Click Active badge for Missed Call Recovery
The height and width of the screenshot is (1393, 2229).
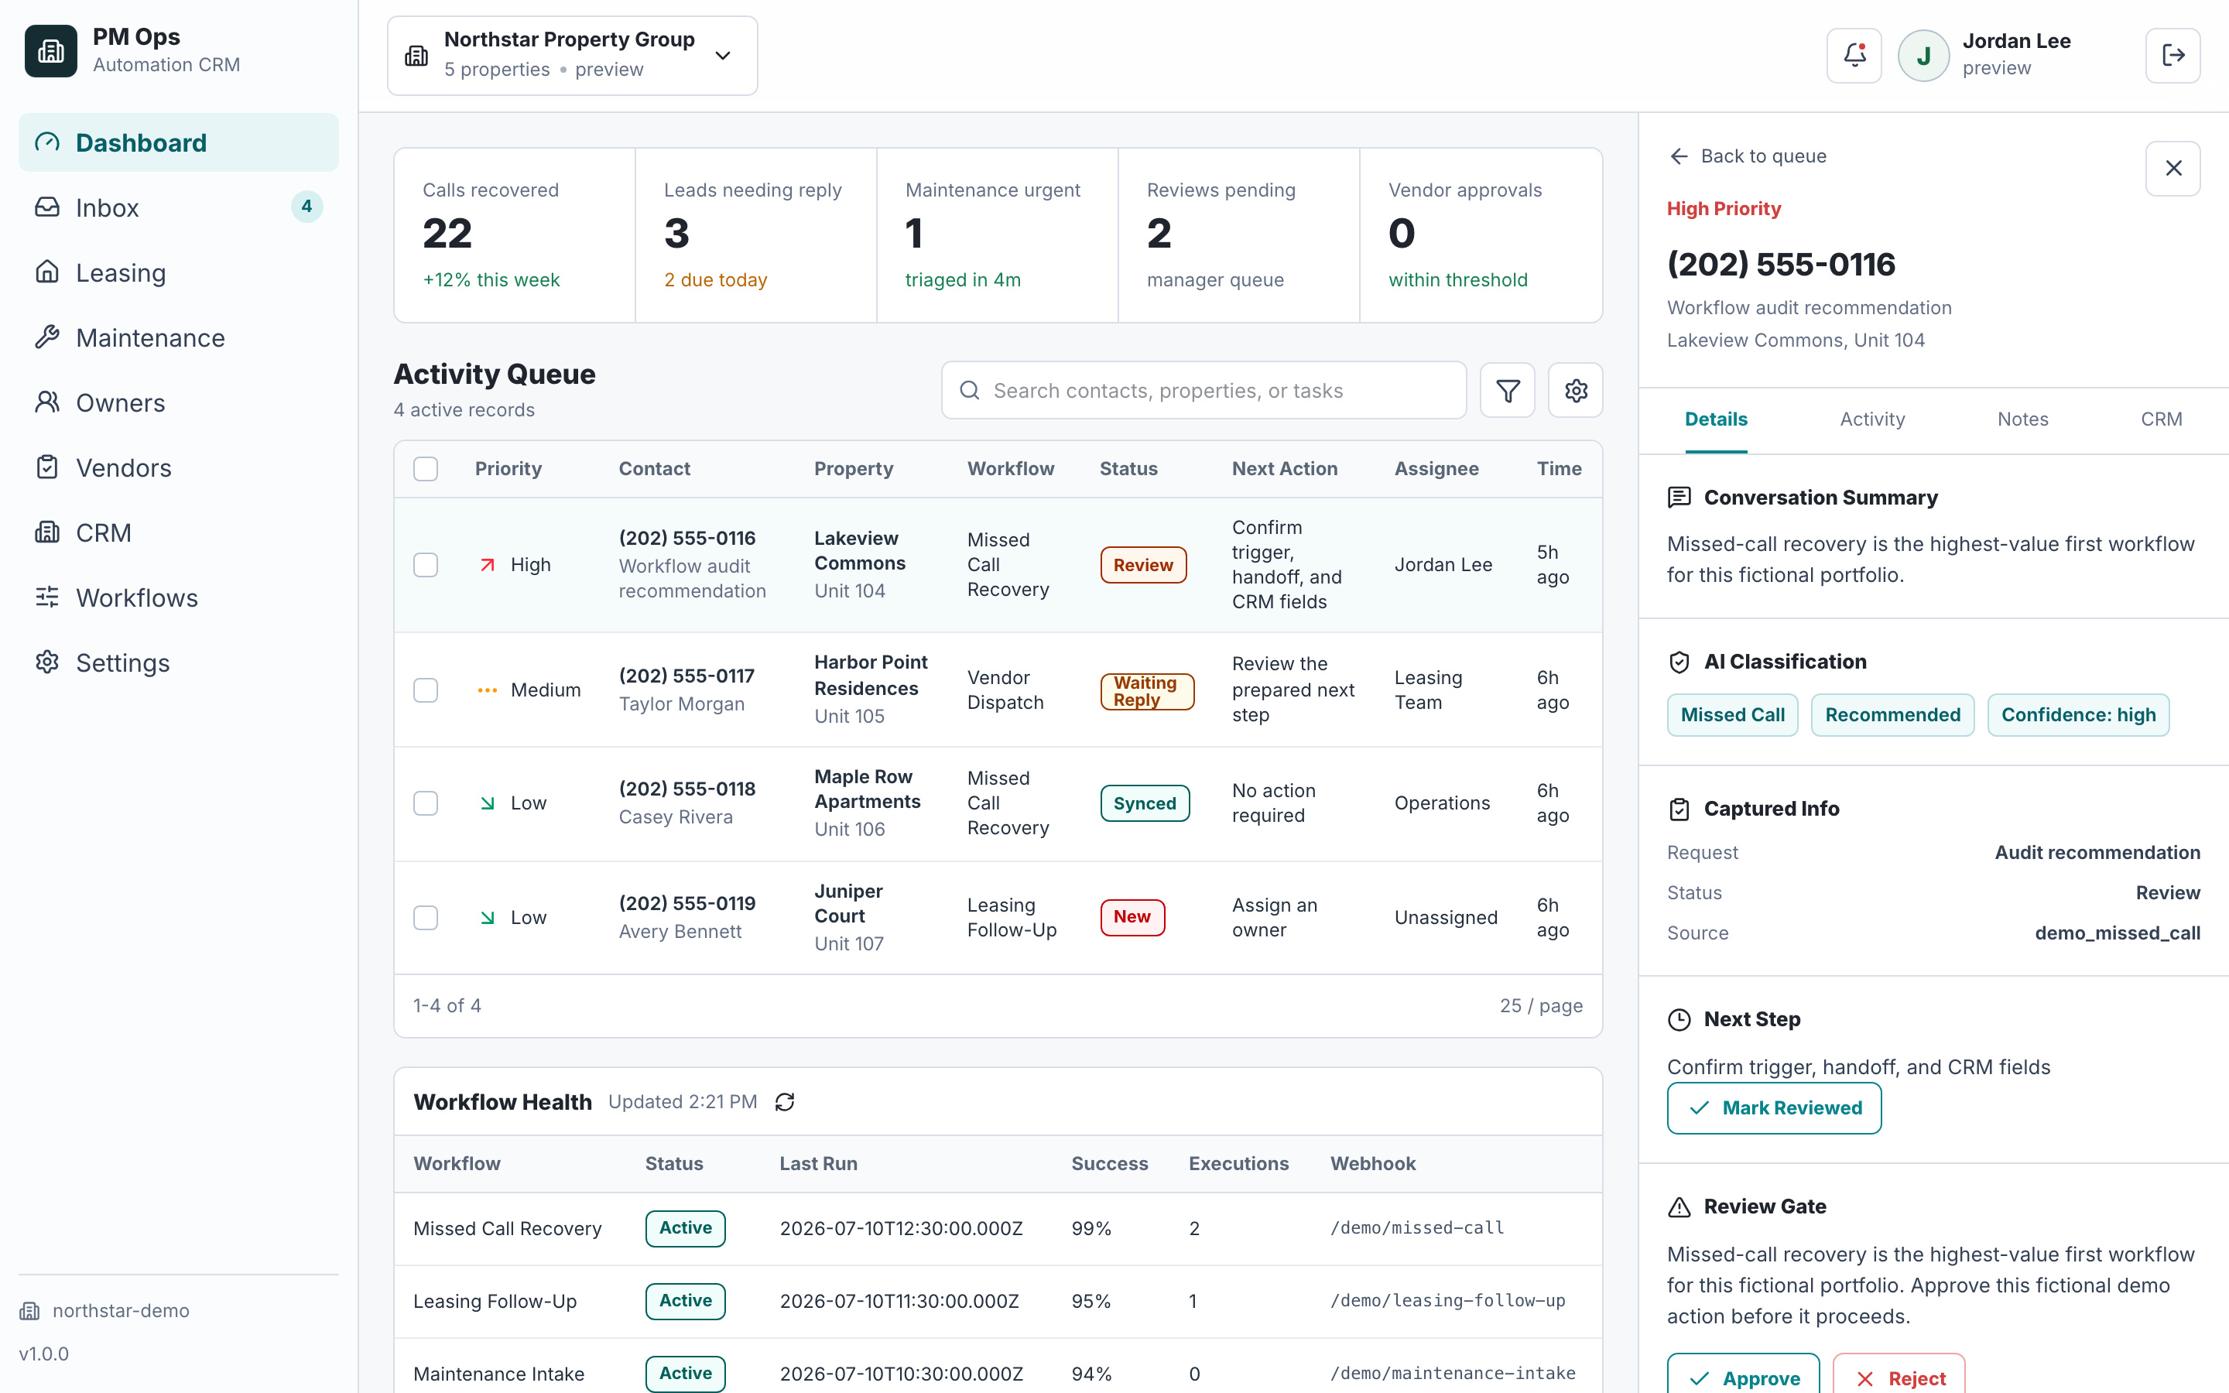click(x=685, y=1228)
